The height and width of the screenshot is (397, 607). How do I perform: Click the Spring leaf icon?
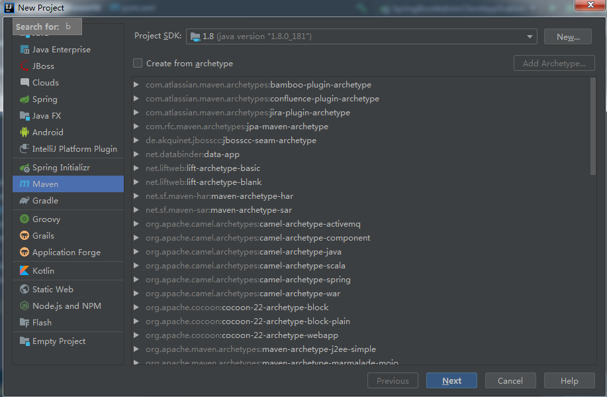click(x=24, y=99)
